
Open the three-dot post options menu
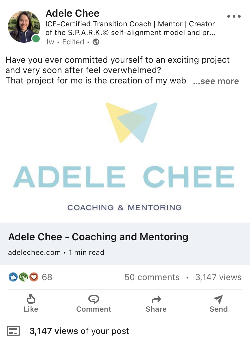click(234, 16)
